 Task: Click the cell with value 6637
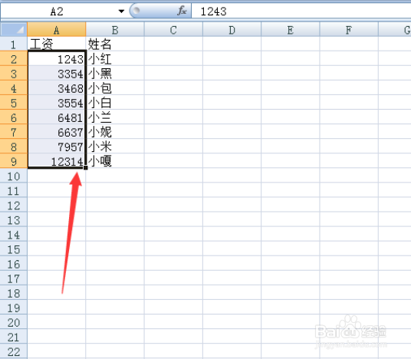[x=56, y=132]
